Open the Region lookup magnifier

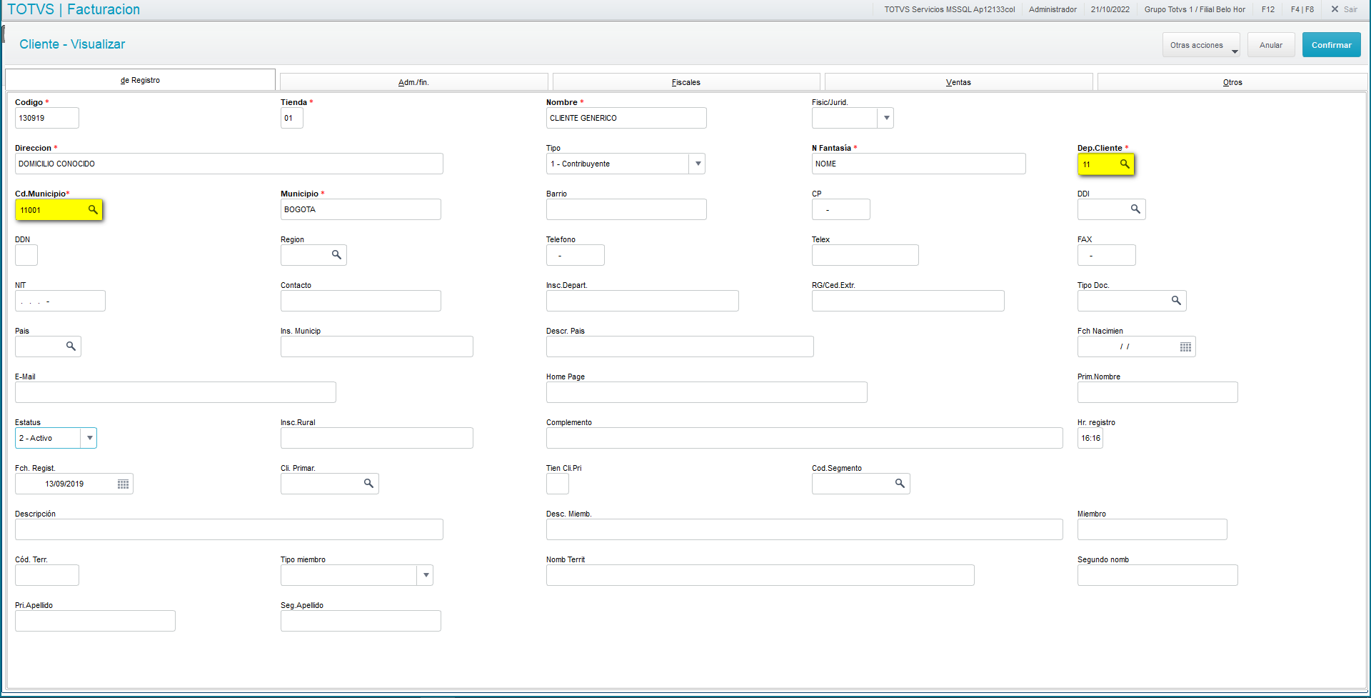[336, 254]
